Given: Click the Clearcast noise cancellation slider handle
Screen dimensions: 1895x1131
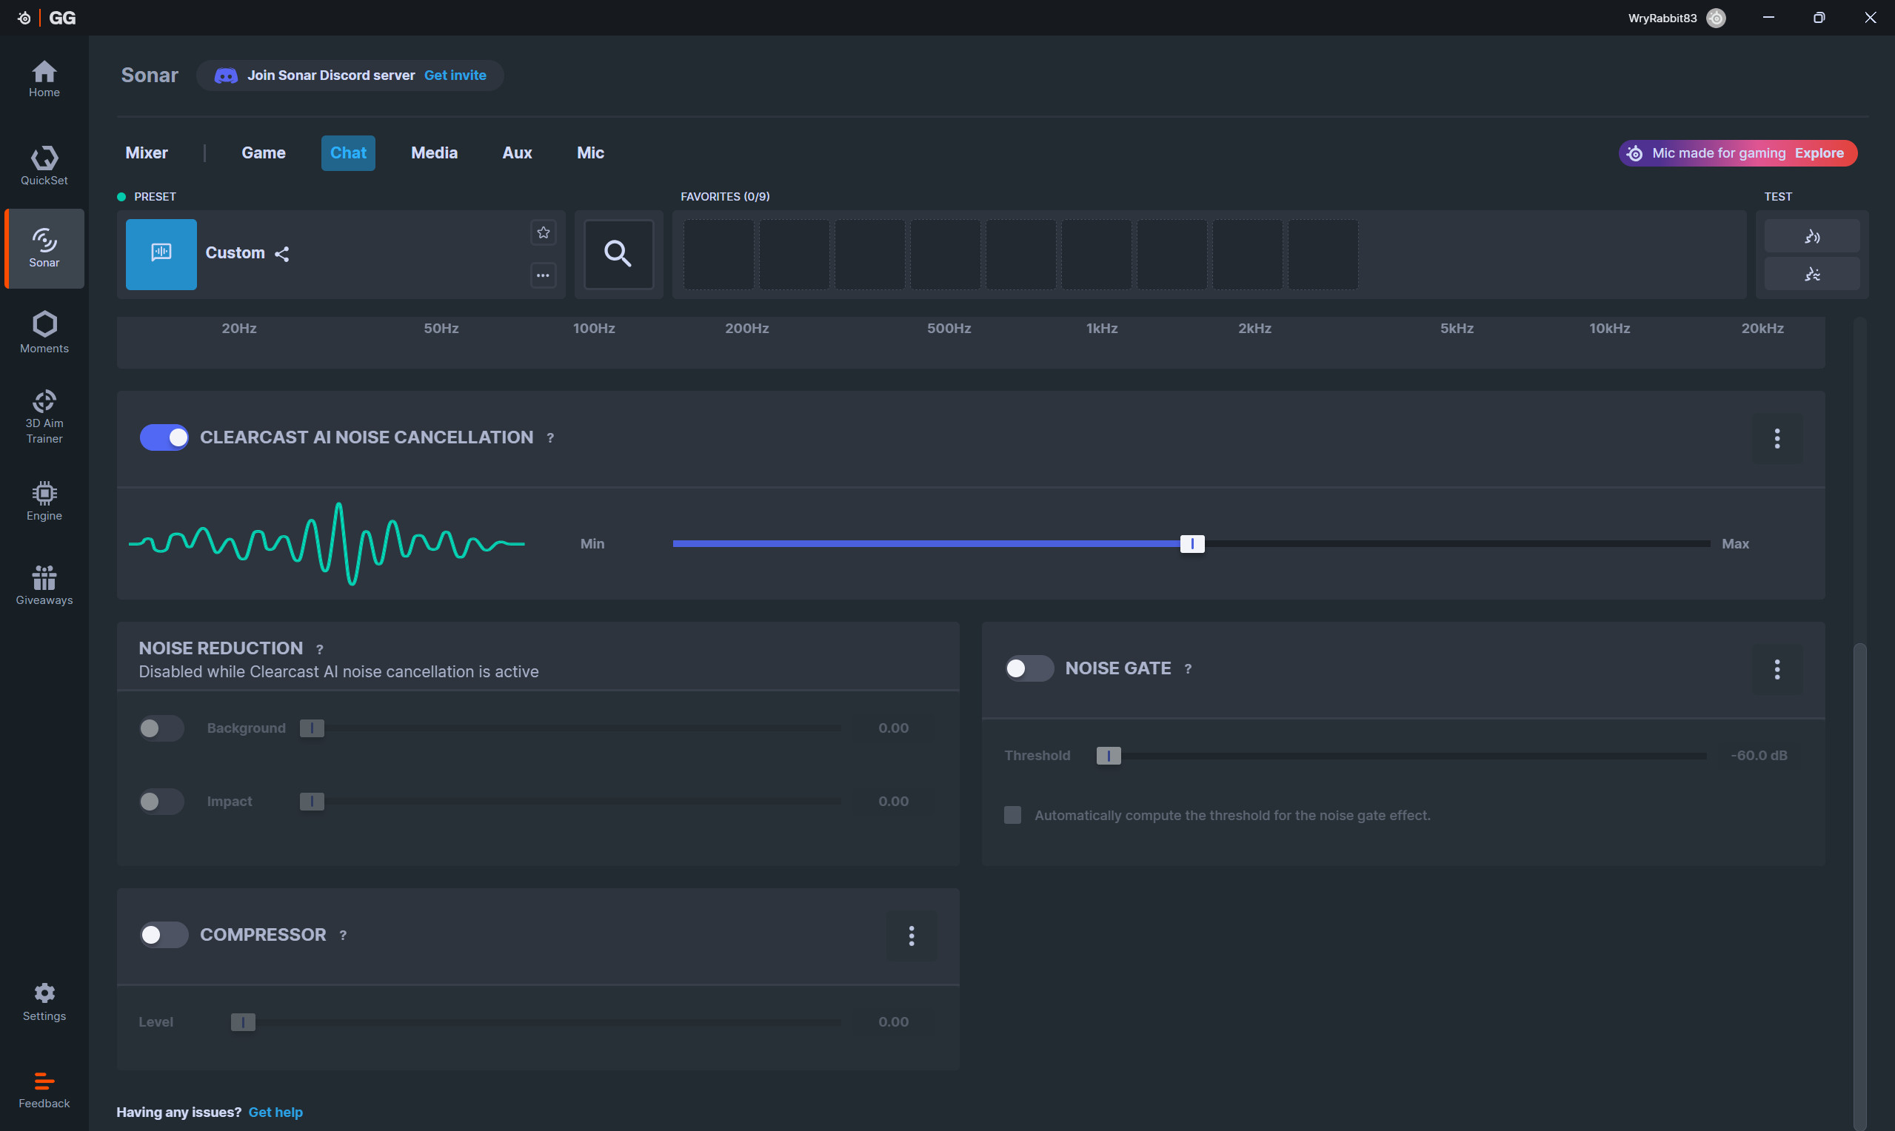Looking at the screenshot, I should tap(1192, 544).
